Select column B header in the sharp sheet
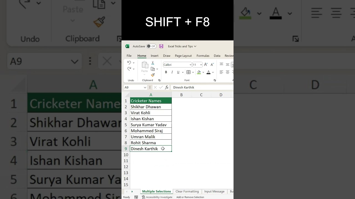 click(x=181, y=95)
